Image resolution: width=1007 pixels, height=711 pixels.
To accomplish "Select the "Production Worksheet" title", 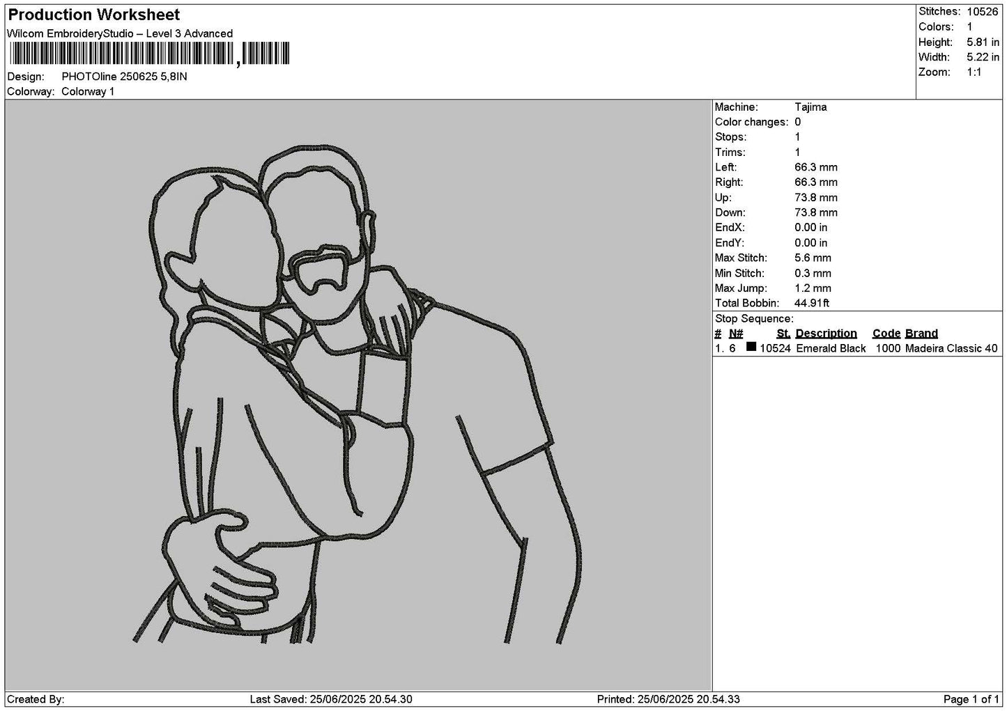I will click(x=94, y=15).
